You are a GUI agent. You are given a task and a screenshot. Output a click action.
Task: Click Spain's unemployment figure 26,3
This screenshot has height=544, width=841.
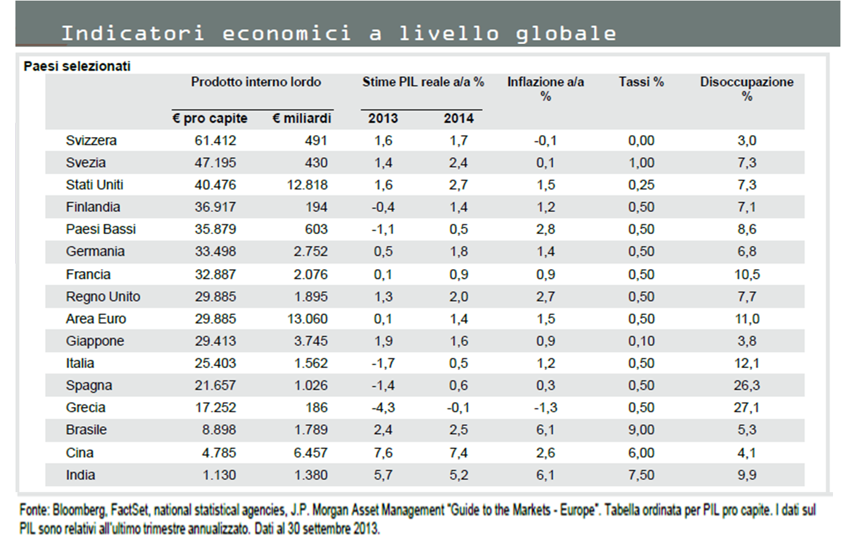747,385
